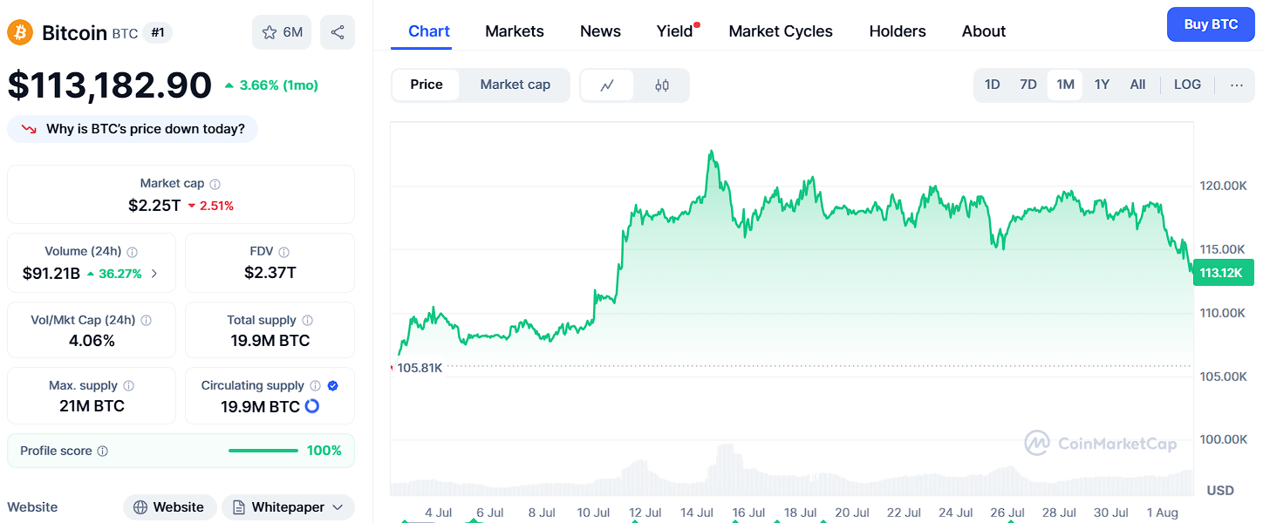
Task: Click Market cap info icon
Action: coord(215,184)
